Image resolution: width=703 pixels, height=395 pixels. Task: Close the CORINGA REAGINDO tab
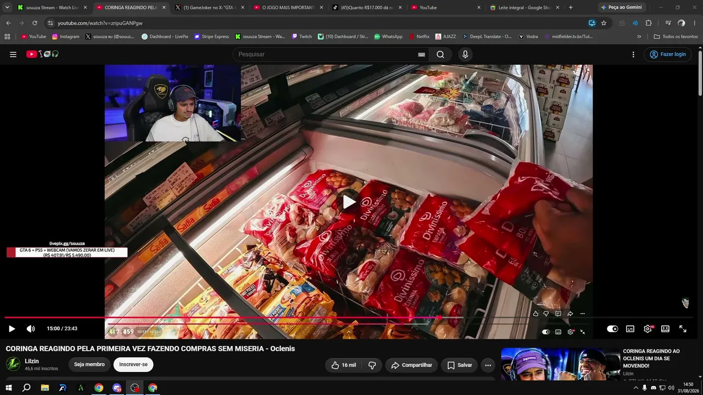[164, 8]
